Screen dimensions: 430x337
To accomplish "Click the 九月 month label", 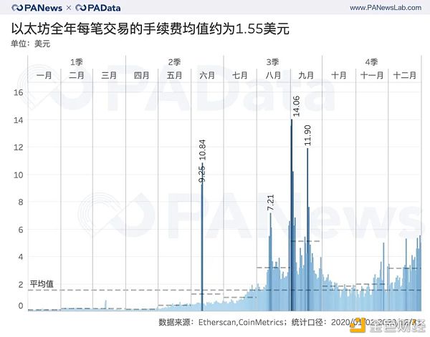I will (306, 75).
